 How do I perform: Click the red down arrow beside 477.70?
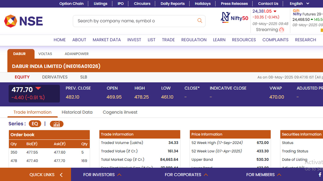(38, 88)
